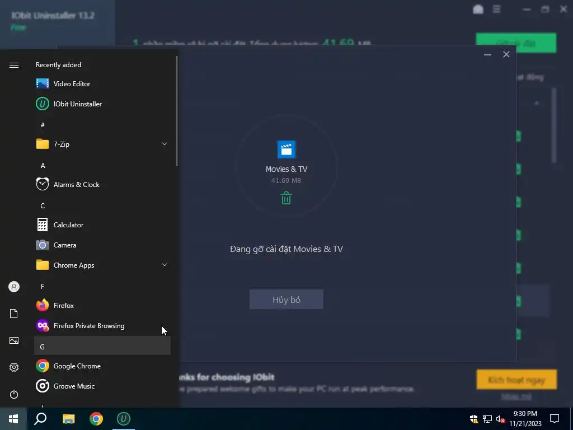Open Firefox Private Browsing

pyautogui.click(x=102, y=325)
